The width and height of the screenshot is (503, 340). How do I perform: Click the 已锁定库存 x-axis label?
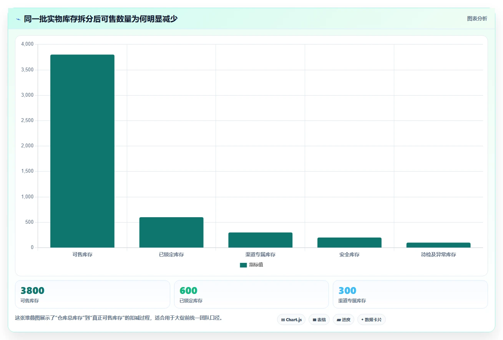coord(171,254)
